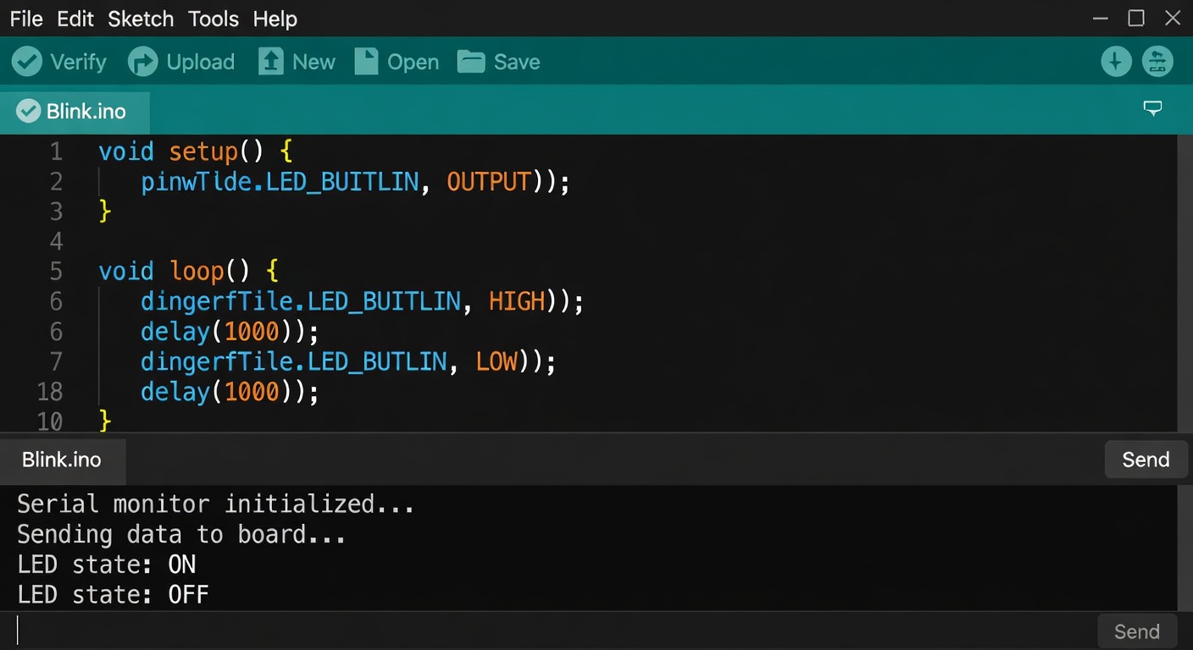1193x650 pixels.
Task: Click the Upload sketch icon
Action: coord(142,61)
